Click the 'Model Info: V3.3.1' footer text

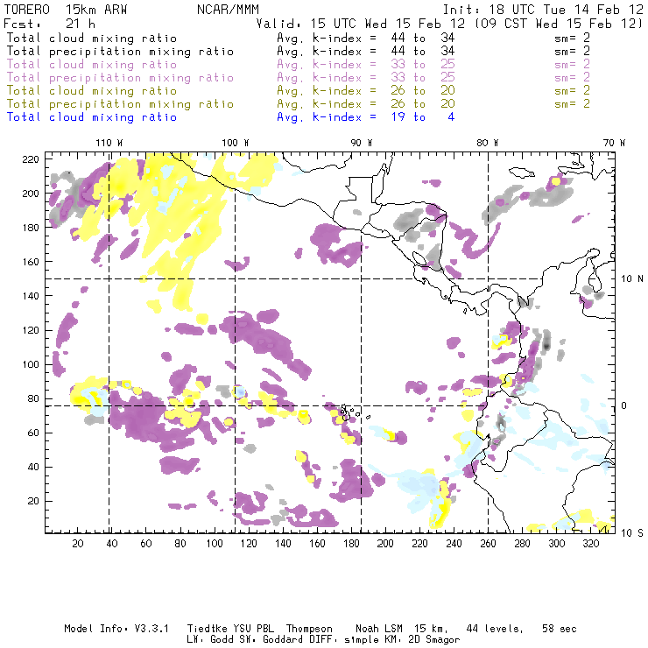pos(116,629)
